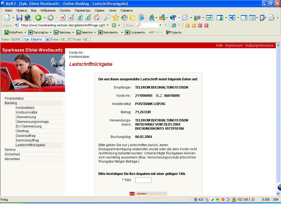The height and width of the screenshot is (204, 281).
Task: Go back with the green arrow button
Action: pyautogui.click(x=38, y=18)
